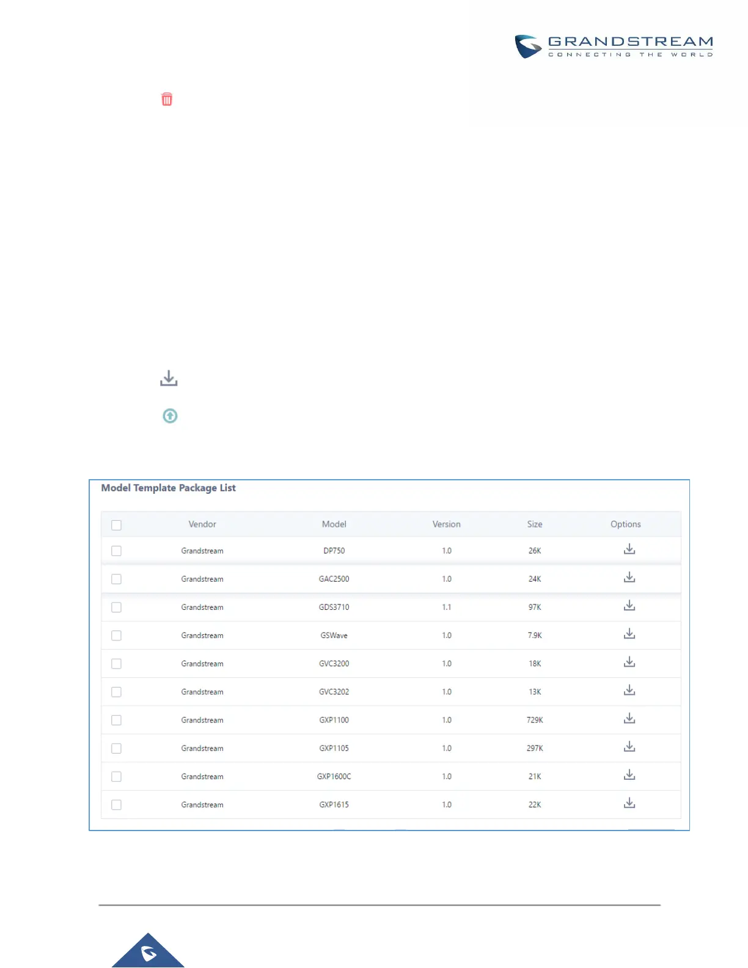Click Grandstream vendor in DP750 row

tap(202, 551)
